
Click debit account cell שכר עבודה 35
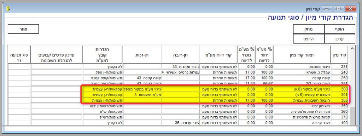pos(181,123)
